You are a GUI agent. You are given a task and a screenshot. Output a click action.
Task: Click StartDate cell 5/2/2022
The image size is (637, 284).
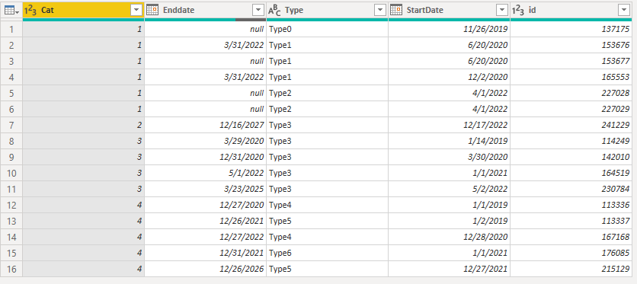point(449,189)
